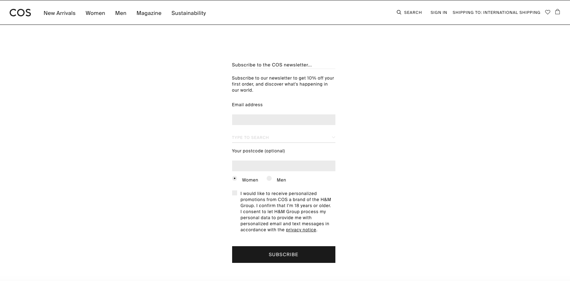Open the Women menu item
This screenshot has width=570, height=281.
pyautogui.click(x=95, y=13)
